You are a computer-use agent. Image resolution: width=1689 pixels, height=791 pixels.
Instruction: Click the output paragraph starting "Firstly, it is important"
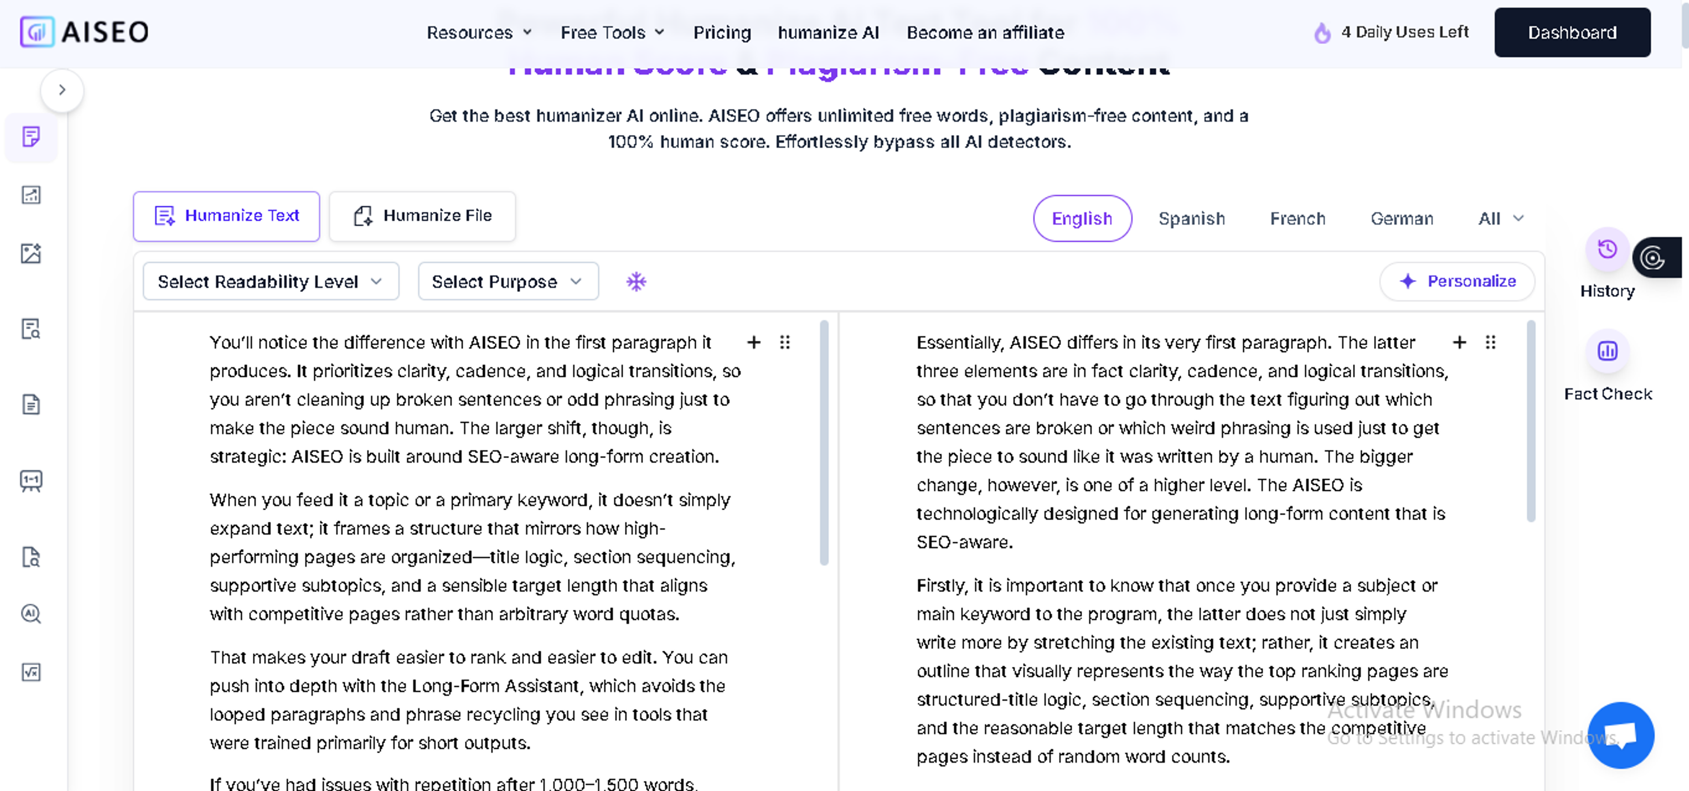[x=1182, y=671]
